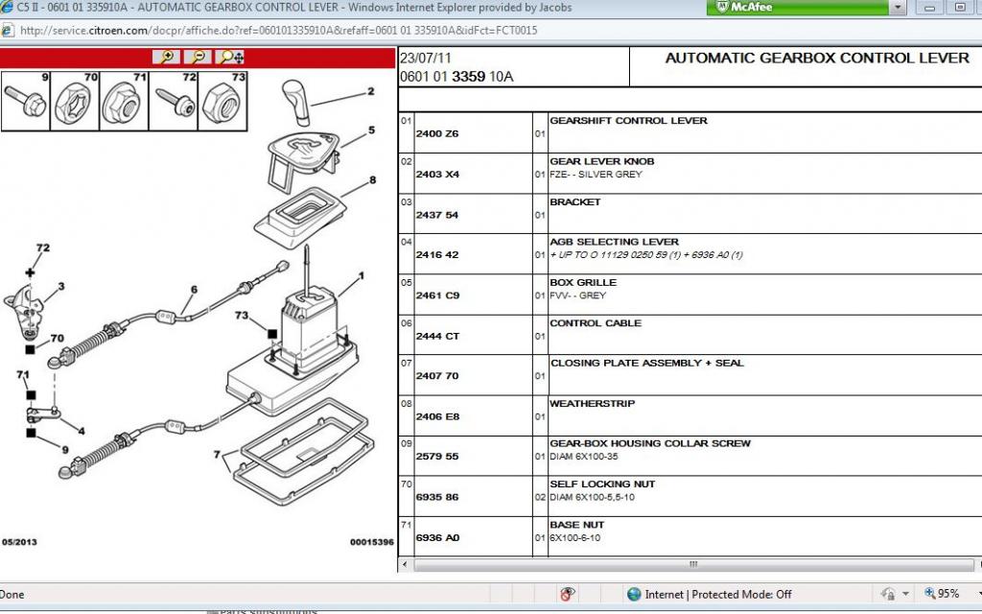Image resolution: width=982 pixels, height=614 pixels.
Task: Click the 05/2013 date under diagram
Action: [x=19, y=542]
